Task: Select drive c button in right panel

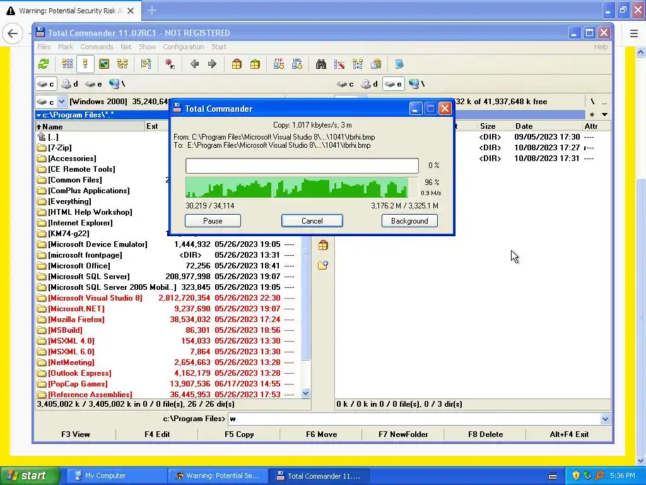Action: (x=345, y=84)
